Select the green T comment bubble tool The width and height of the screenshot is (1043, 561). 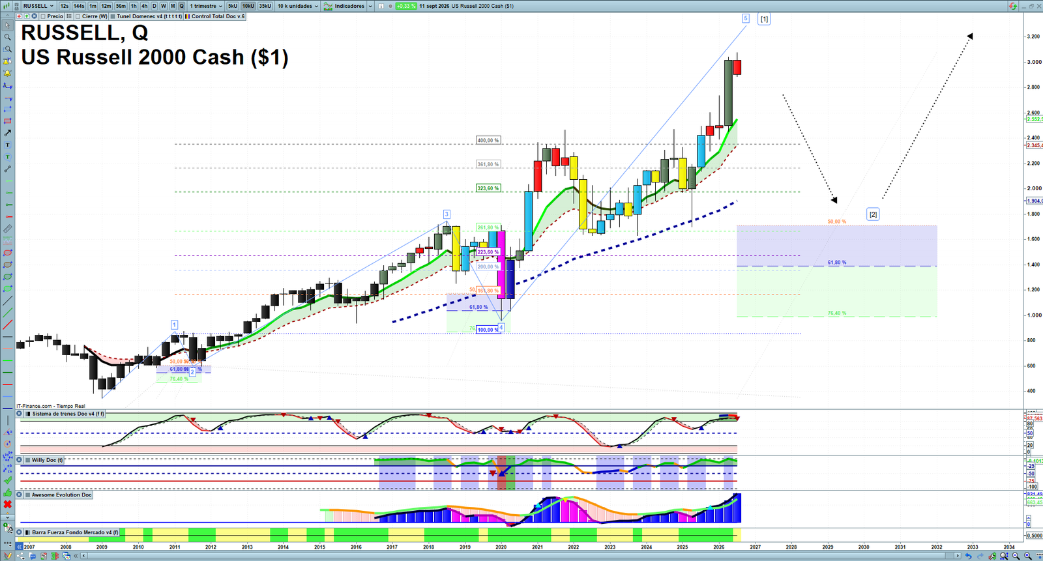pos(8,157)
